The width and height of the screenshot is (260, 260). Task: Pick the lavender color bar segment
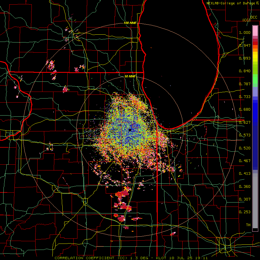255,92
